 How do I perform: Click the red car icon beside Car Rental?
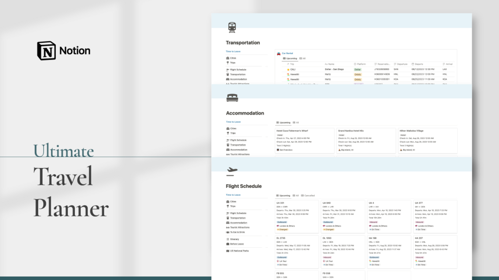click(x=279, y=54)
